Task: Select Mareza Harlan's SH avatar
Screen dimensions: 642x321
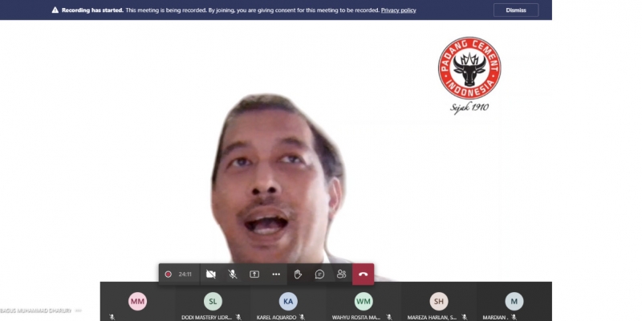Action: click(x=438, y=301)
